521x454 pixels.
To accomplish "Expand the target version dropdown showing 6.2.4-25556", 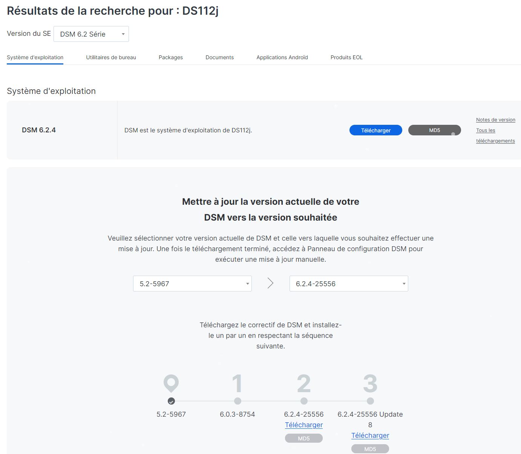I will (349, 284).
